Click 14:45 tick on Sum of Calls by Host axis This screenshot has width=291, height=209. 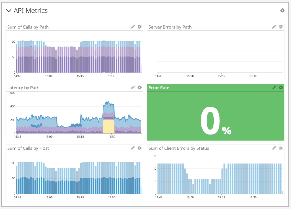point(17,197)
